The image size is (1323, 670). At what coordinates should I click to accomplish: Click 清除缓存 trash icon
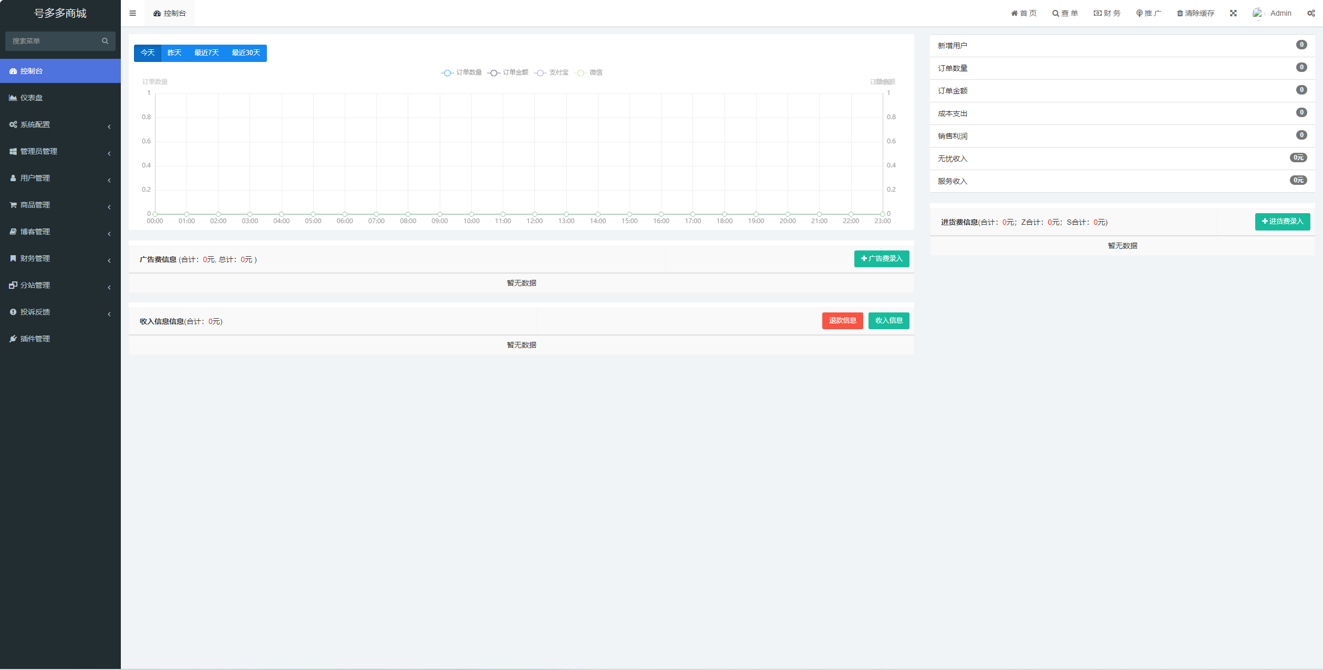point(1180,13)
